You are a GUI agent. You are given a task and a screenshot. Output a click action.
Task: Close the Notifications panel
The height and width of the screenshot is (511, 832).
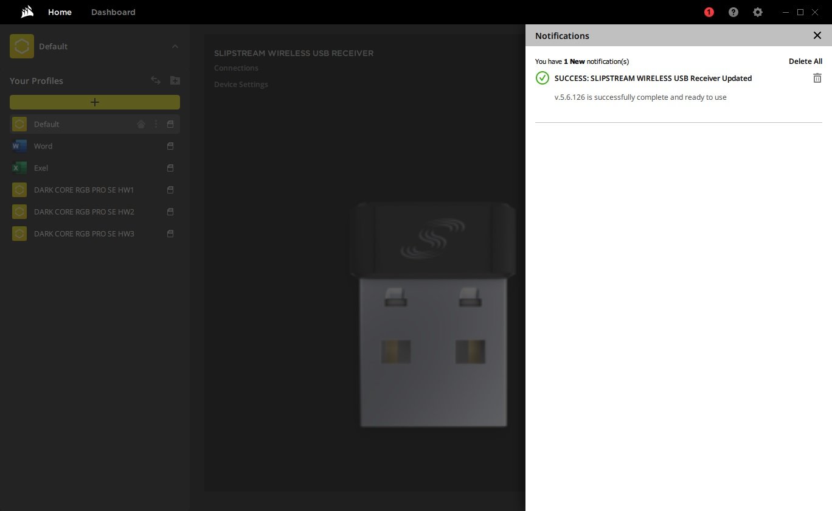coord(817,35)
